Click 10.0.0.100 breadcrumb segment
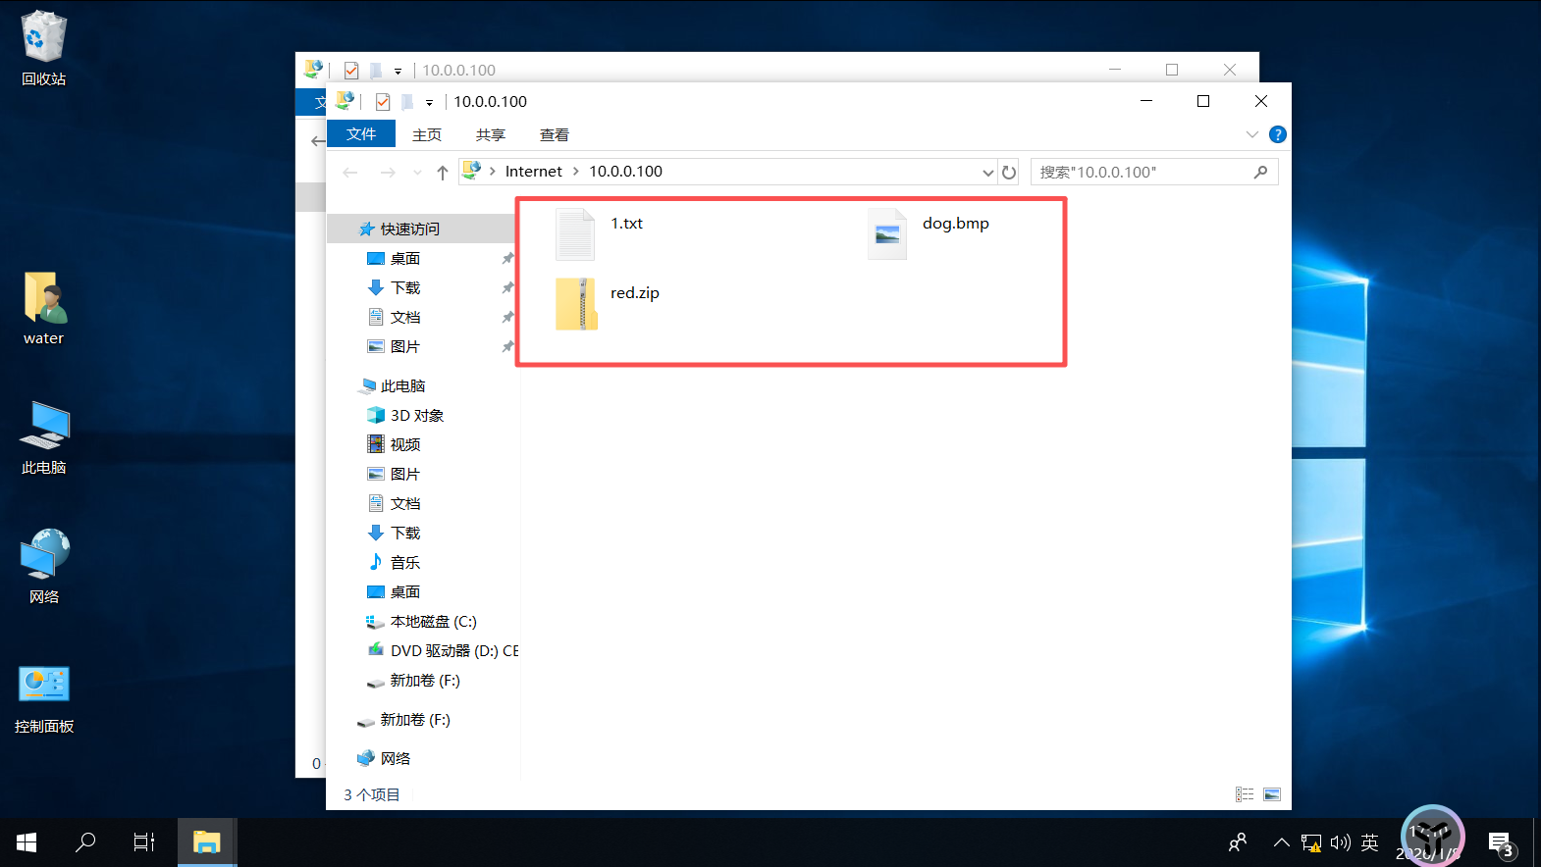Image resolution: width=1541 pixels, height=867 pixels. coord(625,172)
